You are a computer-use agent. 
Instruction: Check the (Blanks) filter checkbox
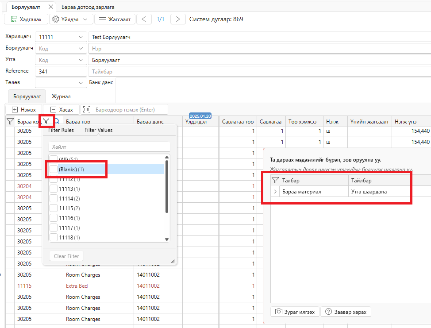click(54, 170)
